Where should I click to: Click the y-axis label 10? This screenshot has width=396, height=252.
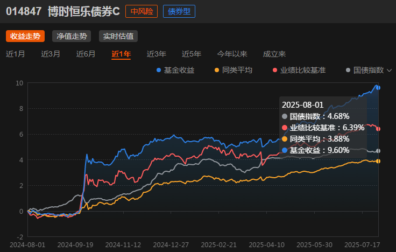(x=19, y=83)
